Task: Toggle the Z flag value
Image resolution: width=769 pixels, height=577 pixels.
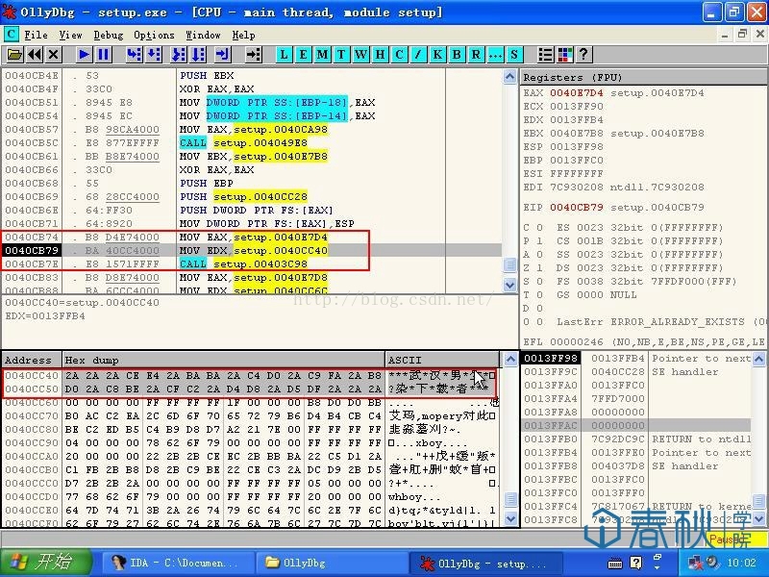Action: 539,268
